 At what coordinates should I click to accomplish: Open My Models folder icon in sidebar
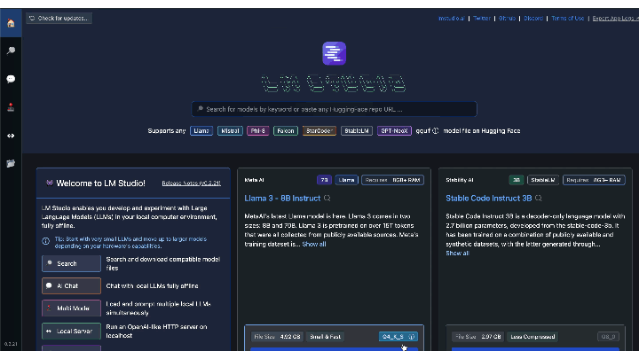(x=11, y=164)
